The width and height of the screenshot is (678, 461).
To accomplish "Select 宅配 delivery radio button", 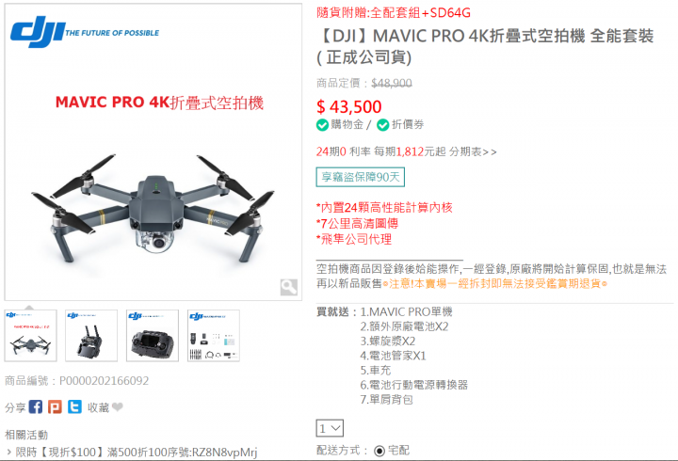I will click(x=379, y=451).
